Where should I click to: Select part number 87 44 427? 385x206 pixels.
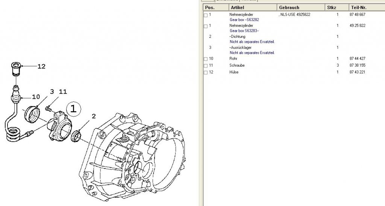coord(358,59)
